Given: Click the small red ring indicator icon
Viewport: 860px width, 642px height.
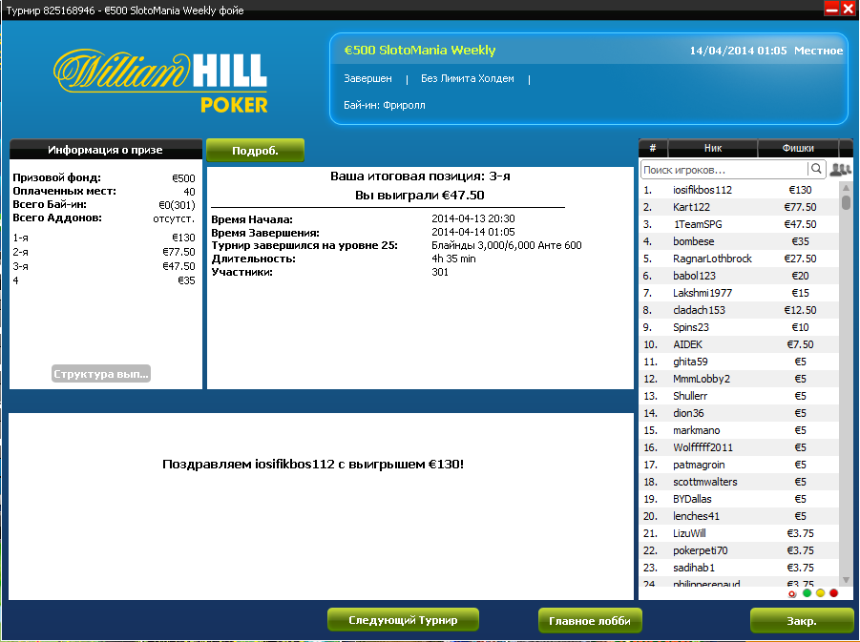Looking at the screenshot, I should pyautogui.click(x=792, y=593).
